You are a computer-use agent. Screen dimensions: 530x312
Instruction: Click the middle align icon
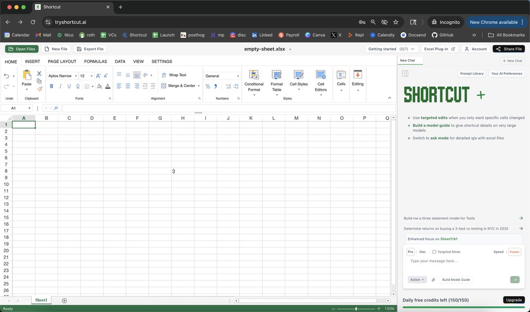[128, 75]
